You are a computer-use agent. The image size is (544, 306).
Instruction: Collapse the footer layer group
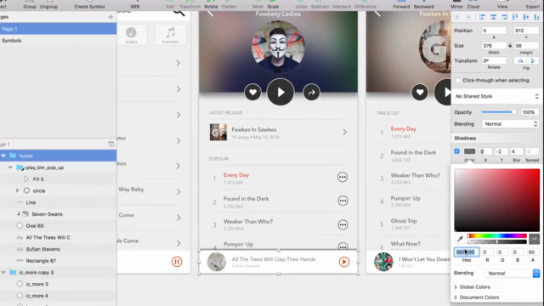click(x=3, y=156)
